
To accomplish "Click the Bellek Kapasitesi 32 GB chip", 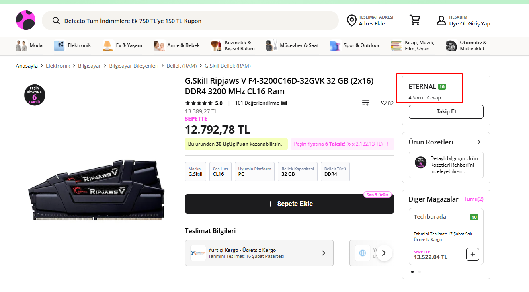I will [x=298, y=172].
